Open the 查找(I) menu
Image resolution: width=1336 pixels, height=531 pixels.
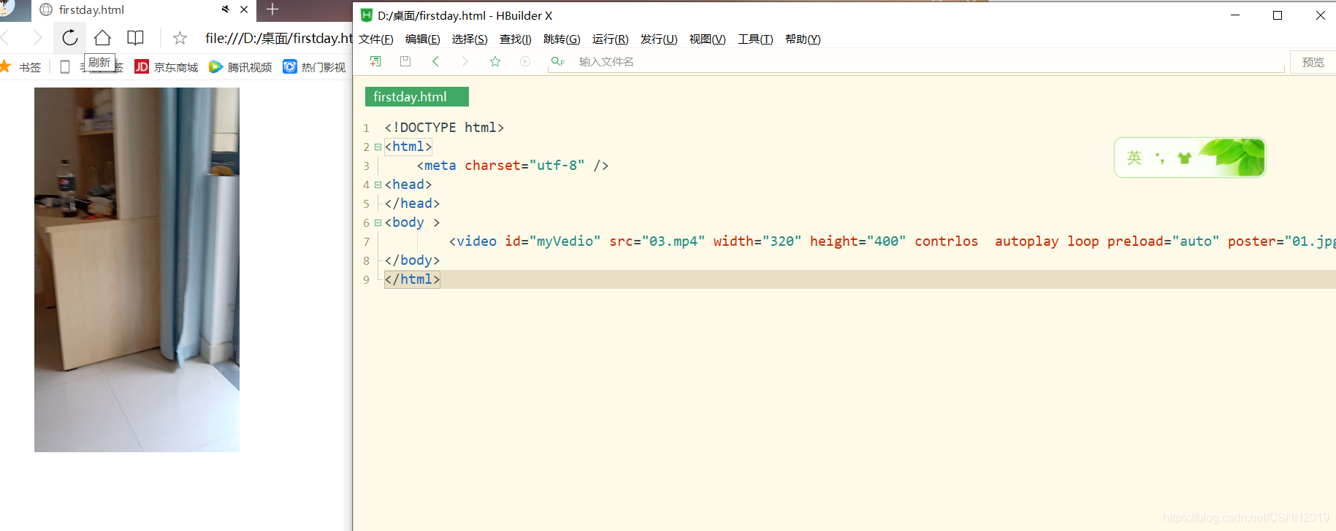tap(516, 39)
